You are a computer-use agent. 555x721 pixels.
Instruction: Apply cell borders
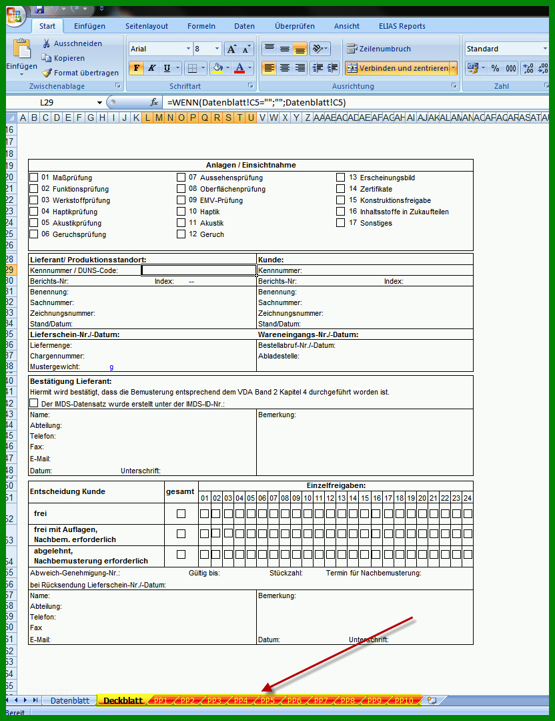click(x=193, y=68)
